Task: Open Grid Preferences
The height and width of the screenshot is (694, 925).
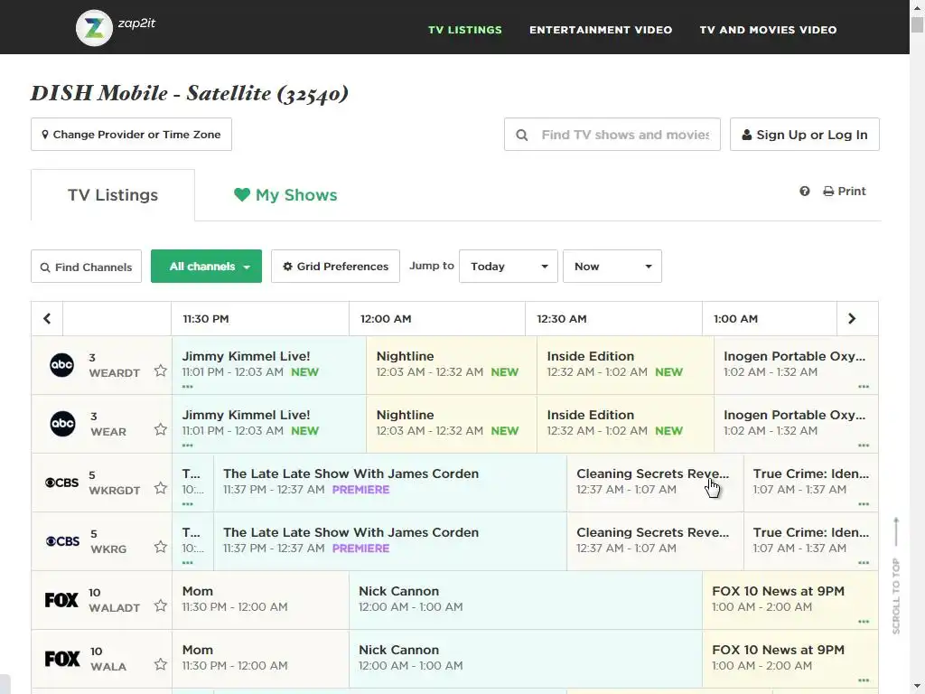Action: click(x=336, y=267)
